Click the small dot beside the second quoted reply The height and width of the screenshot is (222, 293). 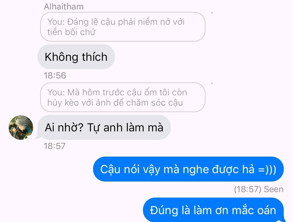click(x=212, y=83)
